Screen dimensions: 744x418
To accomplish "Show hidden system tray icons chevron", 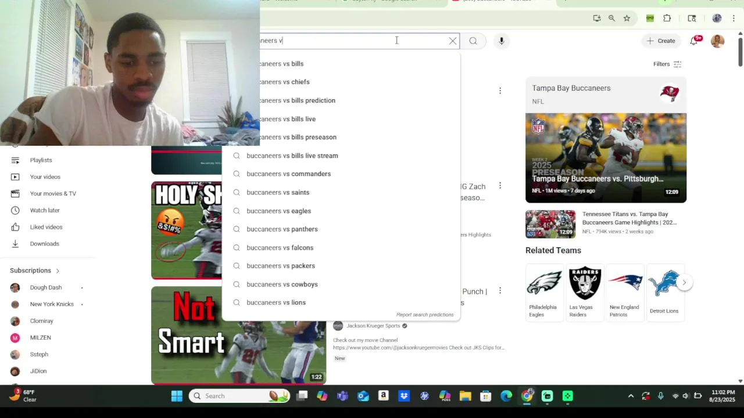I will coord(631,396).
